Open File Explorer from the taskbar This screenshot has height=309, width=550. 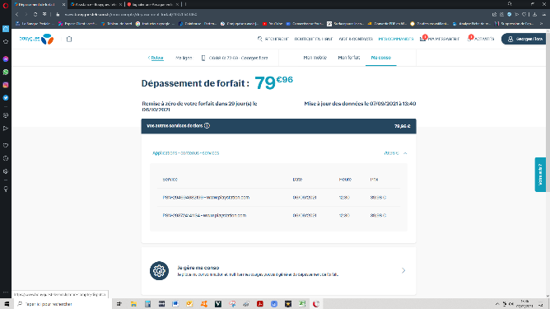pyautogui.click(x=133, y=304)
